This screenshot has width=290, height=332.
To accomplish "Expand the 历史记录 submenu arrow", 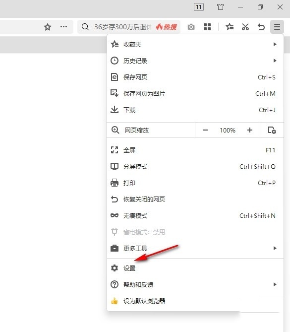I will [x=275, y=61].
